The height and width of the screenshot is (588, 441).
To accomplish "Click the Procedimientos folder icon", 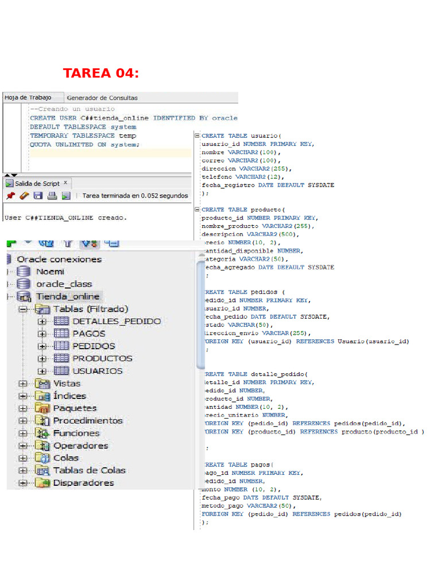I will (42, 421).
